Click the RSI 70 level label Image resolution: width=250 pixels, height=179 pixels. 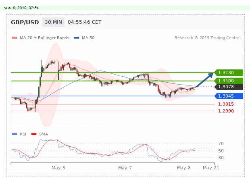[221, 144]
